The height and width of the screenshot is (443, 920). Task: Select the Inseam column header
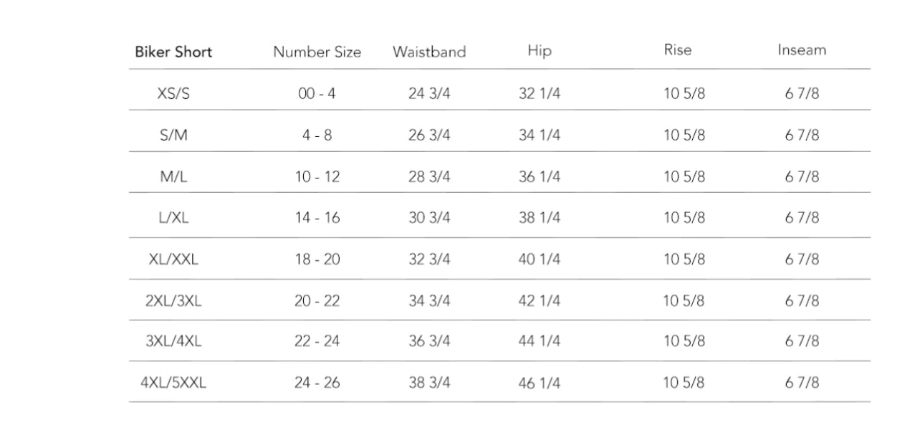pyautogui.click(x=801, y=49)
